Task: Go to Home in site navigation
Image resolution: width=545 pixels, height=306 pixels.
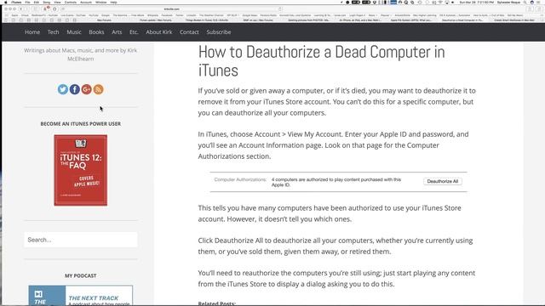Action: 32,32
